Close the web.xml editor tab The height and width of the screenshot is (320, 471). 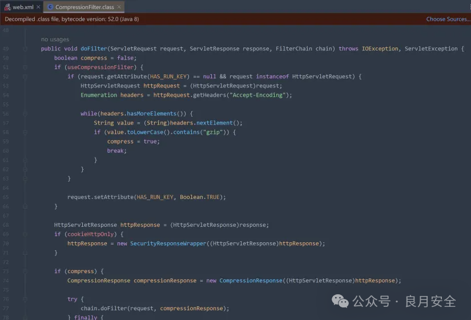click(x=38, y=7)
